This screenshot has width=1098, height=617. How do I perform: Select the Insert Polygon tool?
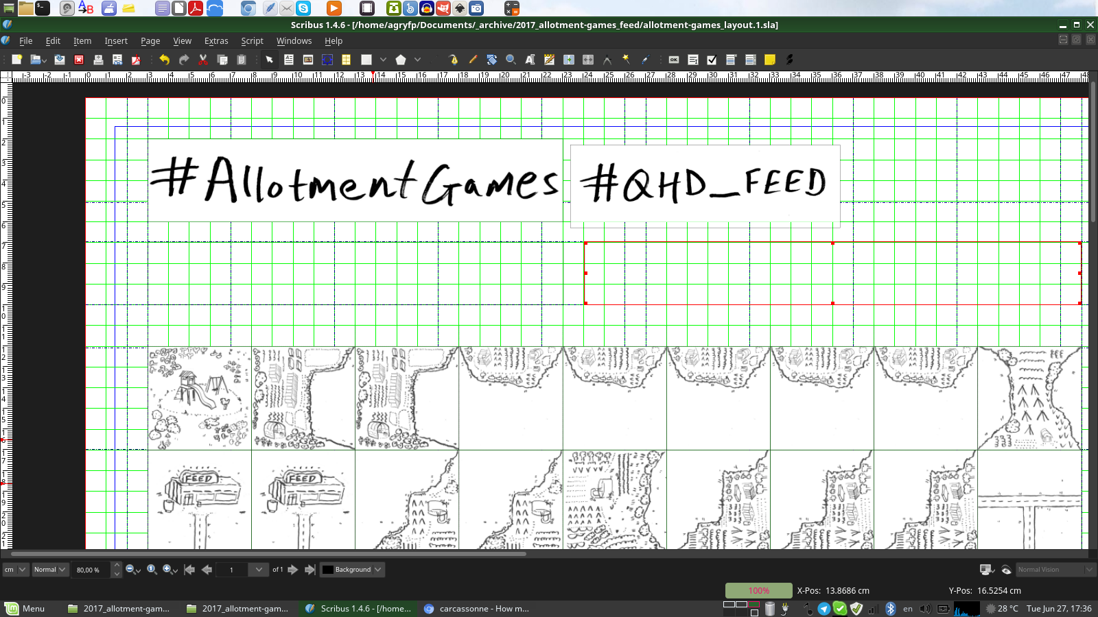click(x=401, y=60)
